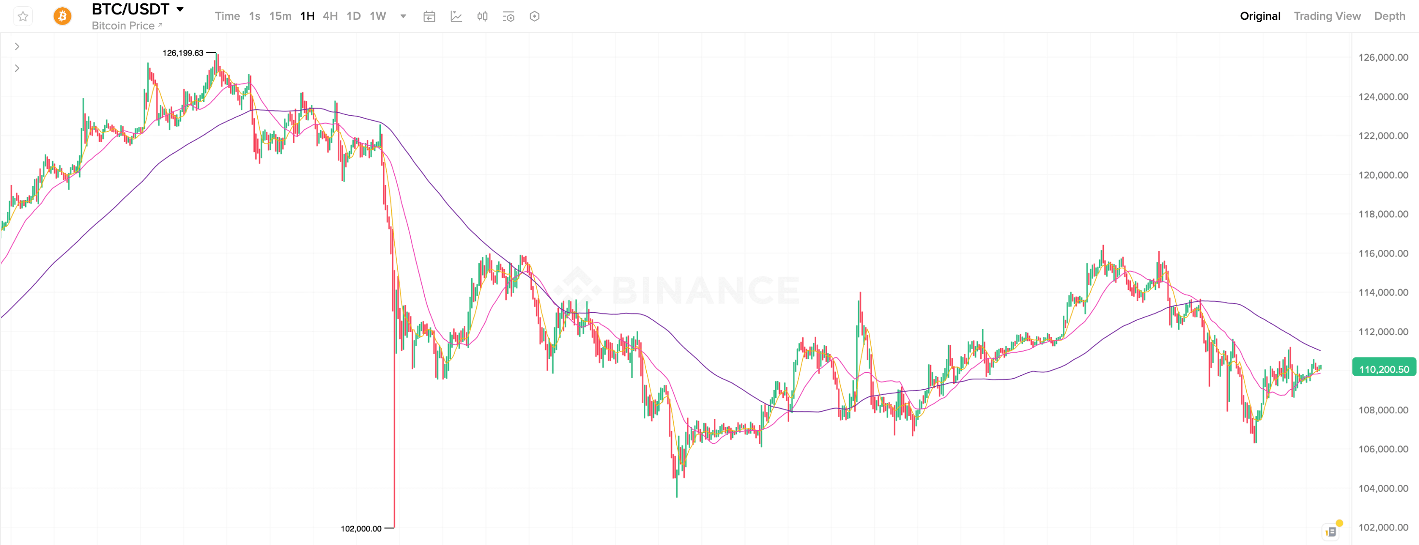Choose the 1W timeframe
Screen dimensions: 1419x545
click(x=377, y=16)
